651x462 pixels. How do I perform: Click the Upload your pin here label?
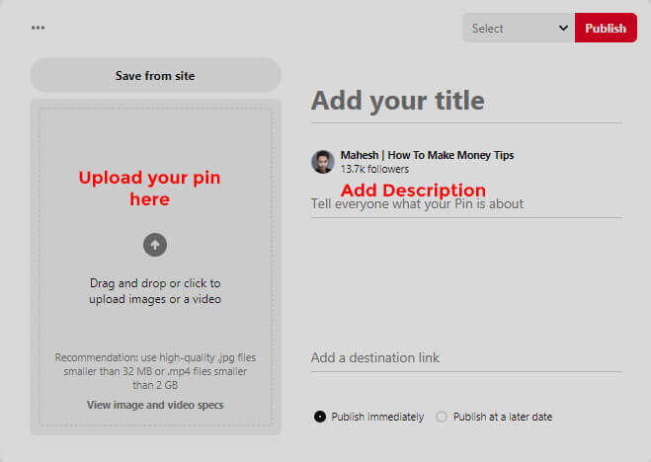(149, 189)
